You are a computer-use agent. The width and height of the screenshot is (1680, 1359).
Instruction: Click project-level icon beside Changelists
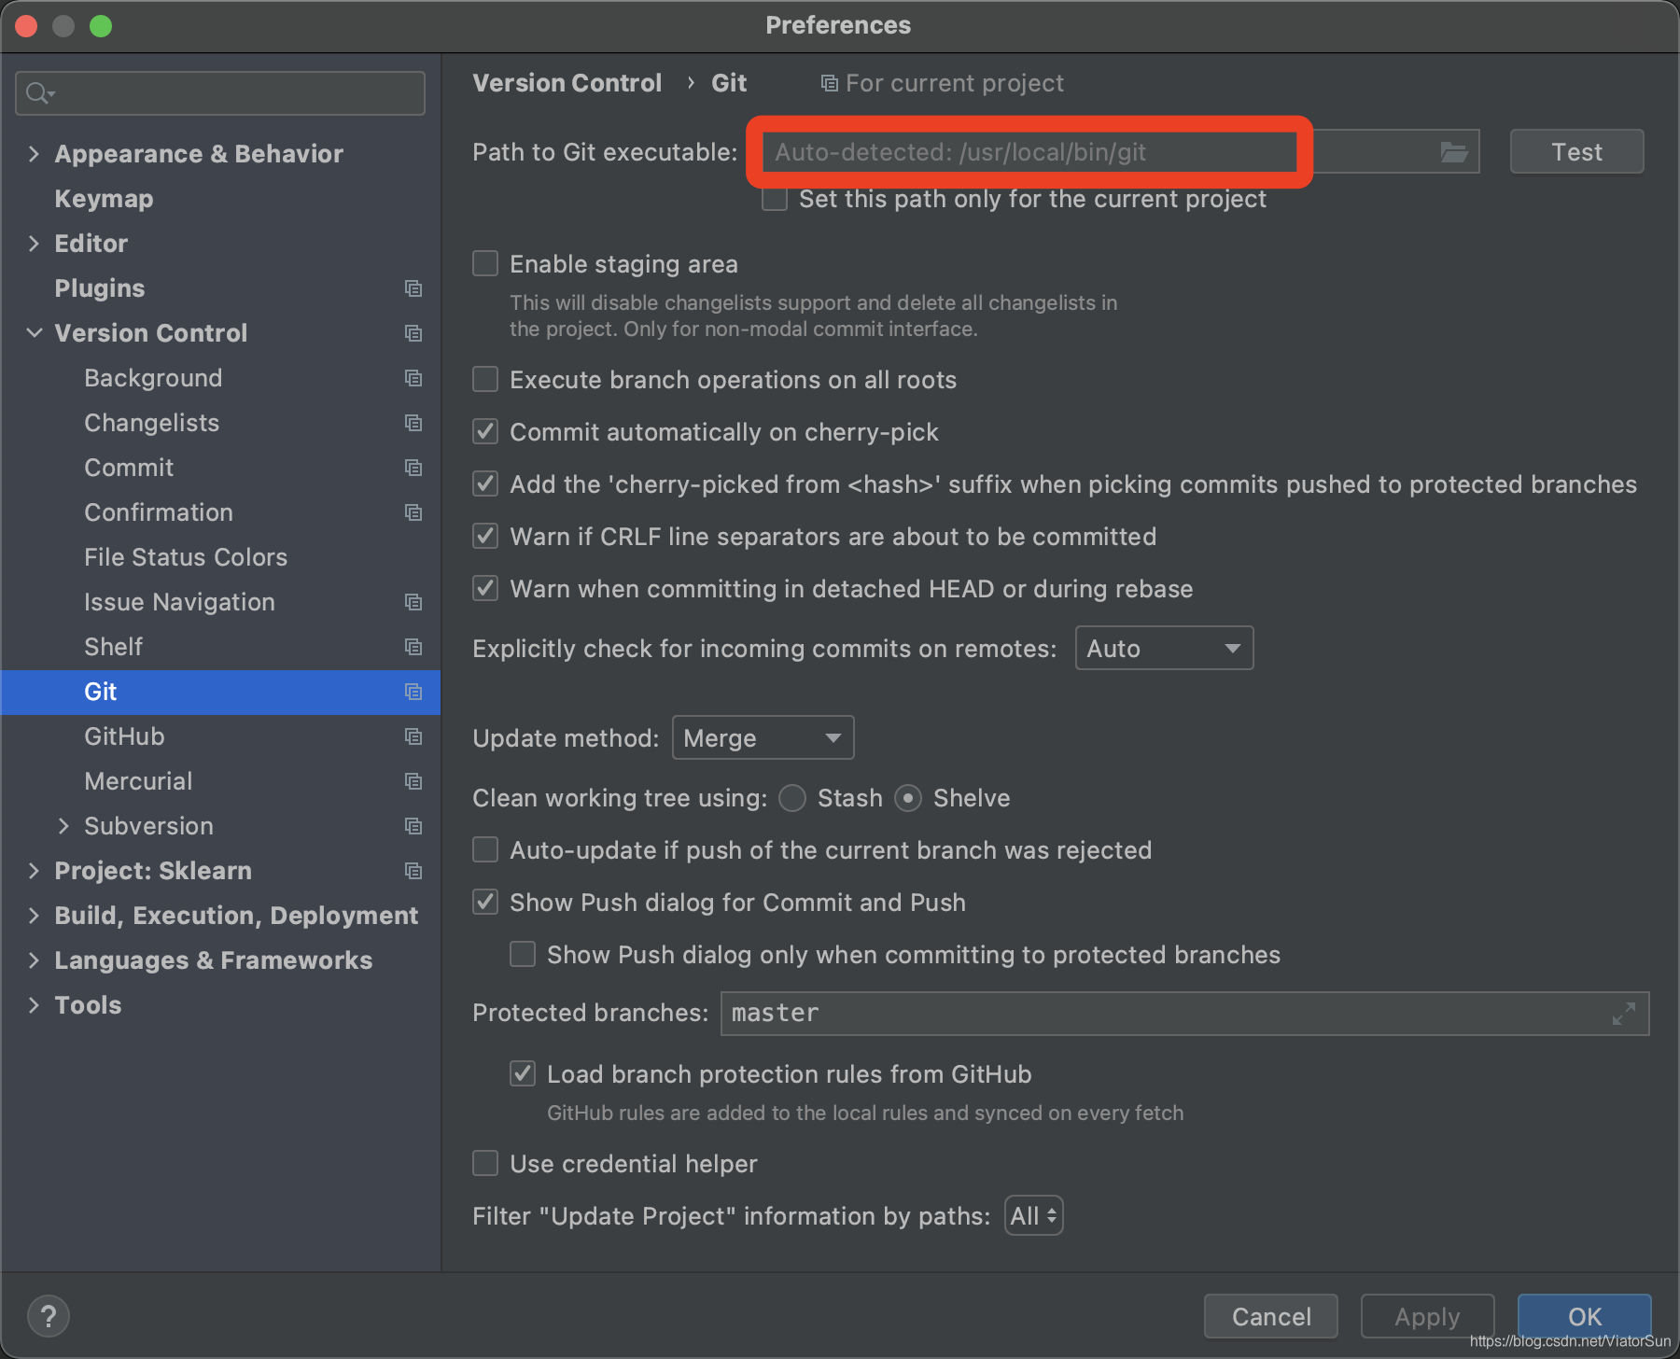413,423
